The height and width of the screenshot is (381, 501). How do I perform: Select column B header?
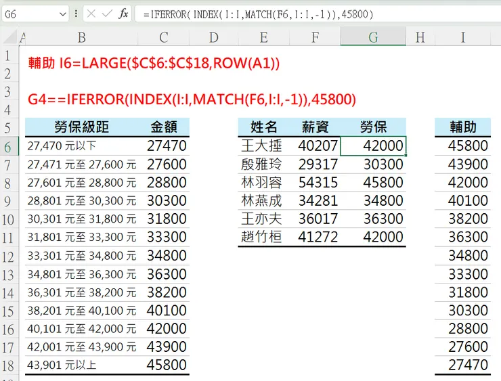pos(81,38)
